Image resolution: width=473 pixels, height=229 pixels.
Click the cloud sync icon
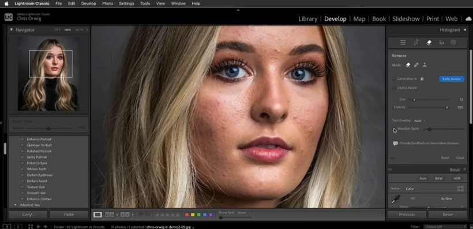coord(469,18)
